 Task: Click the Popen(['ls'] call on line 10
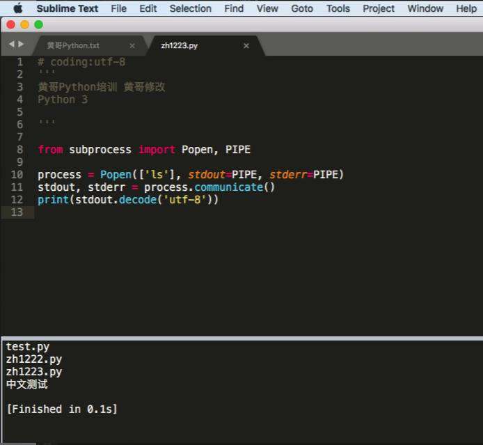coord(140,175)
